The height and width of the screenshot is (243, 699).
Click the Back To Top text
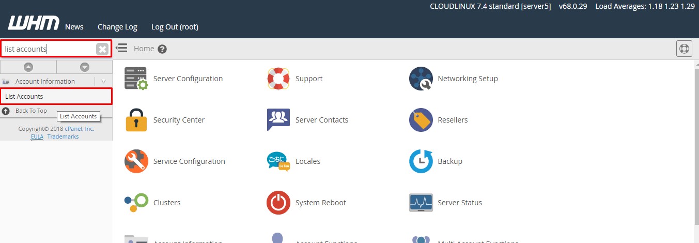point(31,111)
